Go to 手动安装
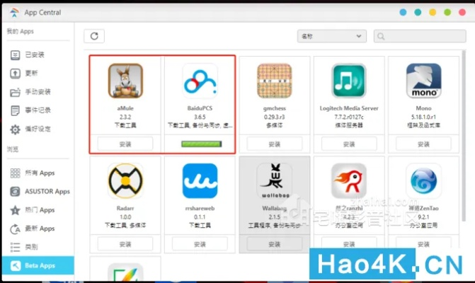The width and height of the screenshot is (475, 283). point(38,92)
